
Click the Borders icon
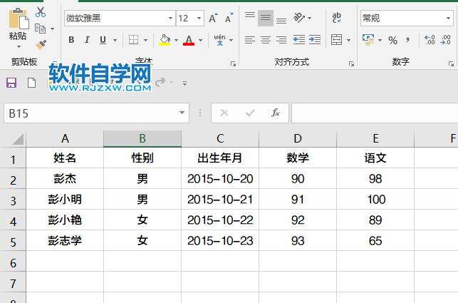[x=133, y=40]
